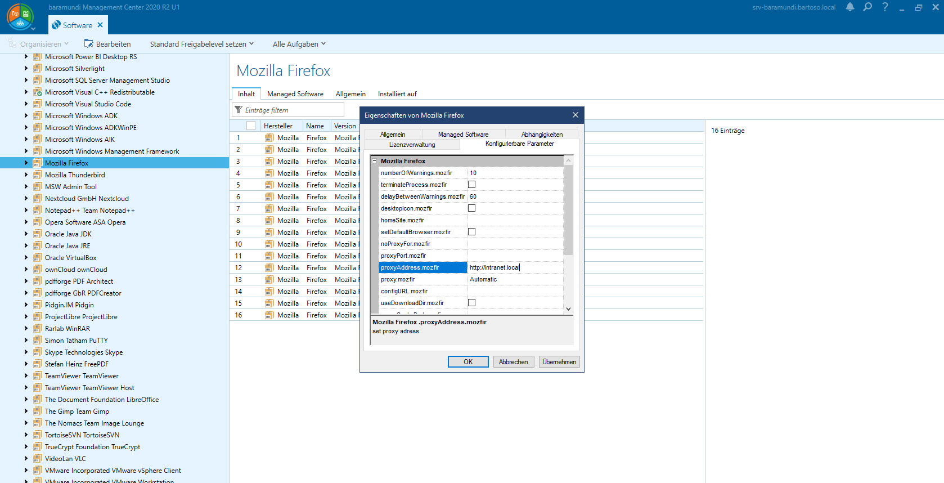Select the VideoLan VLC package icon
This screenshot has height=483, width=944.
click(38, 459)
